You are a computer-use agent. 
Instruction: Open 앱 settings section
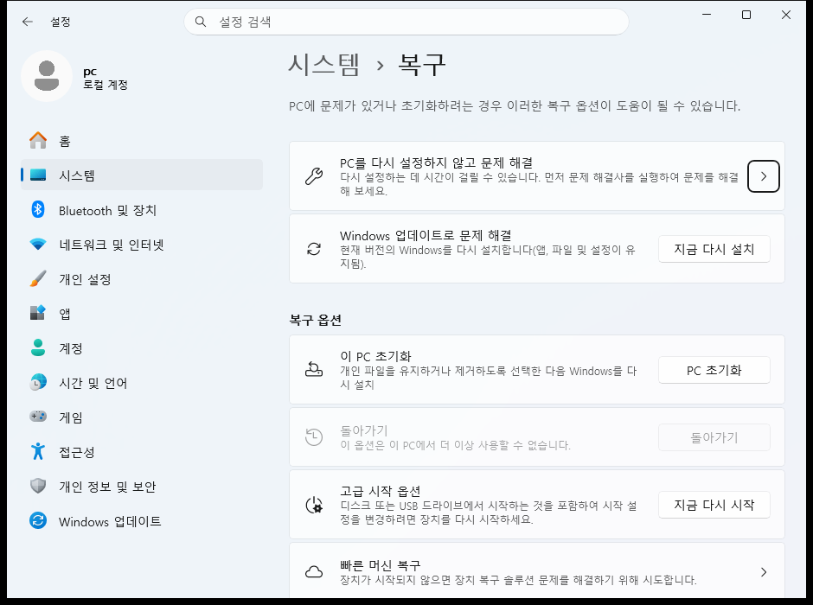point(142,314)
